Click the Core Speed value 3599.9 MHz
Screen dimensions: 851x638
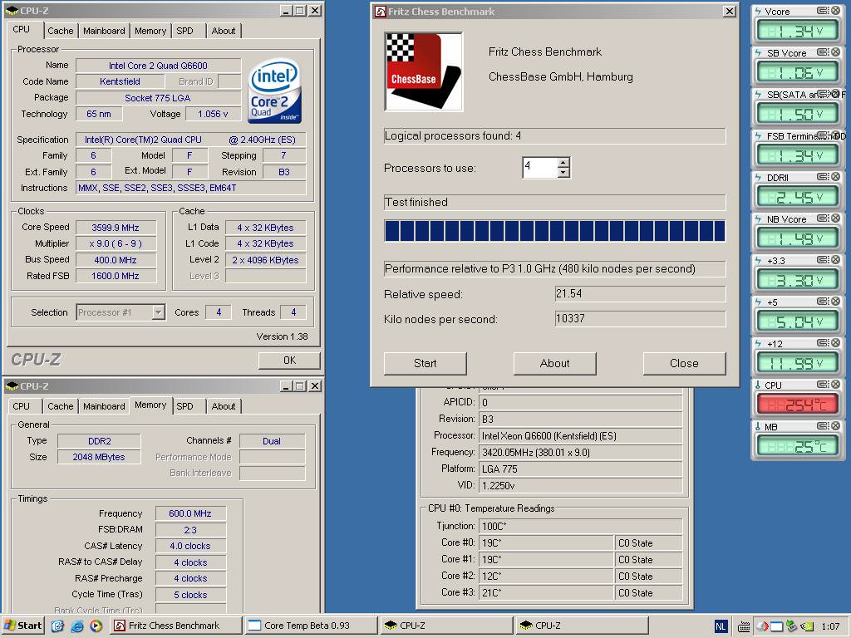[x=116, y=228]
